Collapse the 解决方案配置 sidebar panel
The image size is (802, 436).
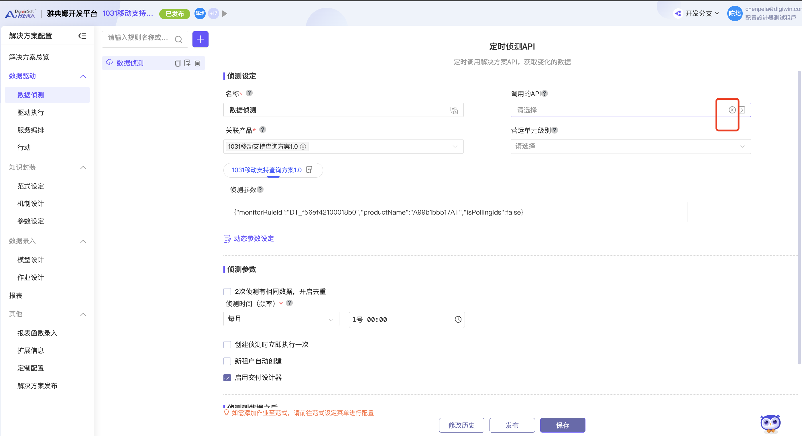click(82, 36)
